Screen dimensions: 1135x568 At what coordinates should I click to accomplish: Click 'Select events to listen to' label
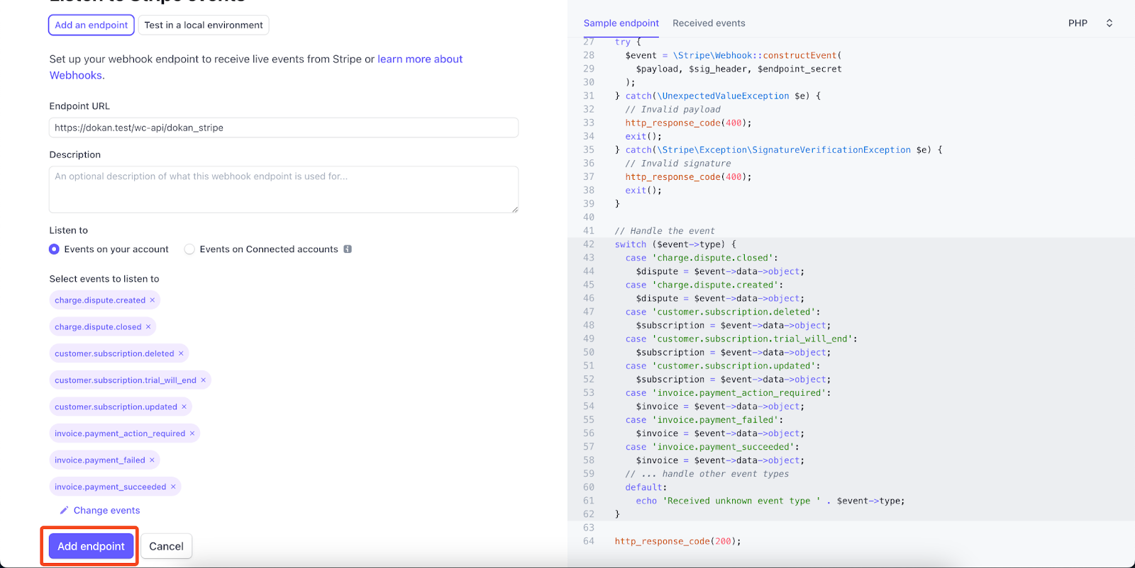(x=104, y=279)
